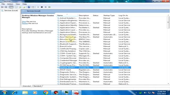The image size is (170, 95).
Task: Toggle the Show/Hide Console Tree icon
Action: point(11,7)
